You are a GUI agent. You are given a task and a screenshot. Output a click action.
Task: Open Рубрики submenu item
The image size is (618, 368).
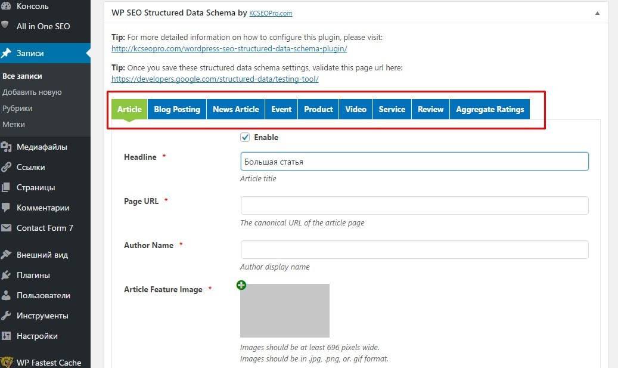point(17,109)
